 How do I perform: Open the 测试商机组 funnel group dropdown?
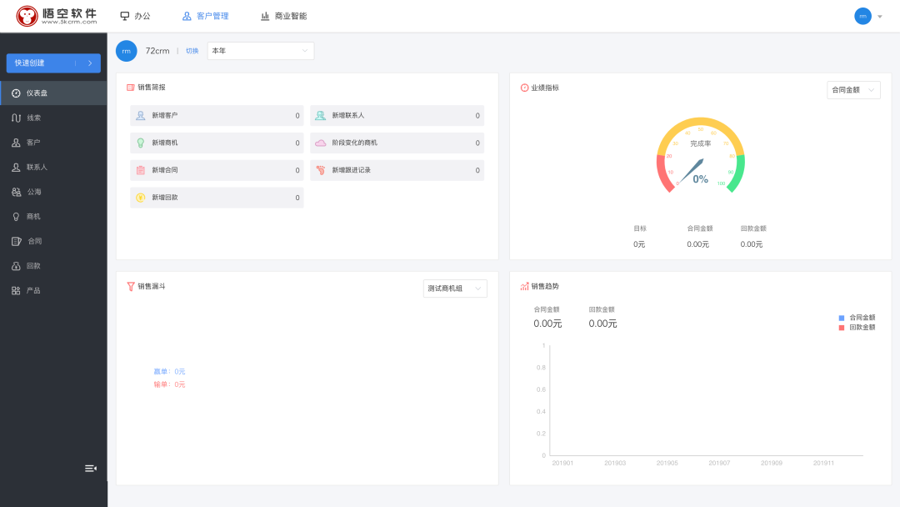coord(454,288)
